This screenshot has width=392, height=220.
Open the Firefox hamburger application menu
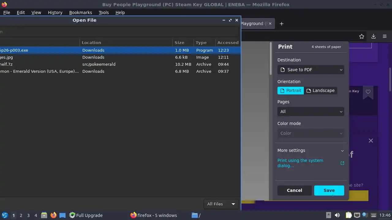click(x=385, y=36)
